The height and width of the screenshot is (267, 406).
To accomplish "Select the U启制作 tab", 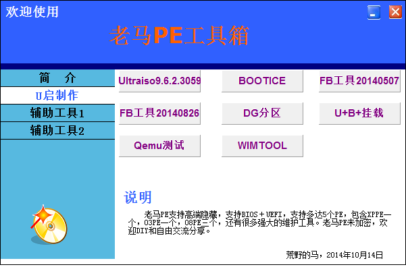I will (57, 96).
